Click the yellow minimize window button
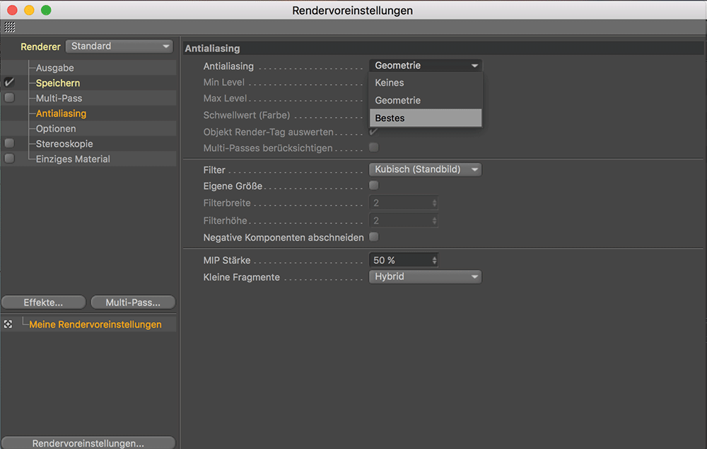The width and height of the screenshot is (707, 449). pyautogui.click(x=29, y=10)
